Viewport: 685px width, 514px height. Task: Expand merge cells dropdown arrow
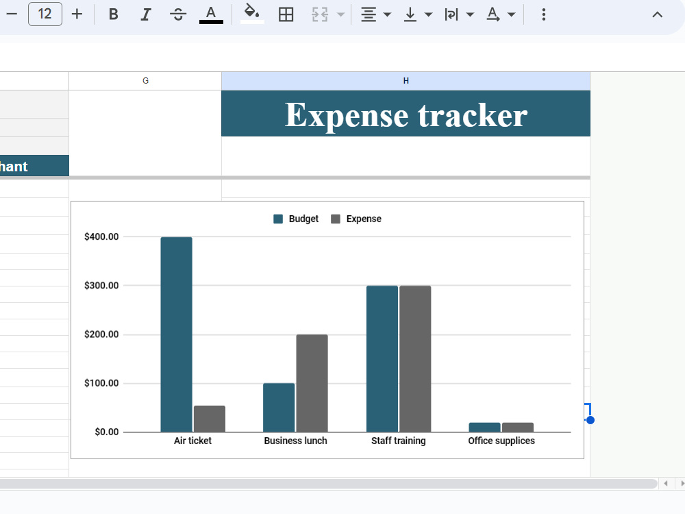340,14
